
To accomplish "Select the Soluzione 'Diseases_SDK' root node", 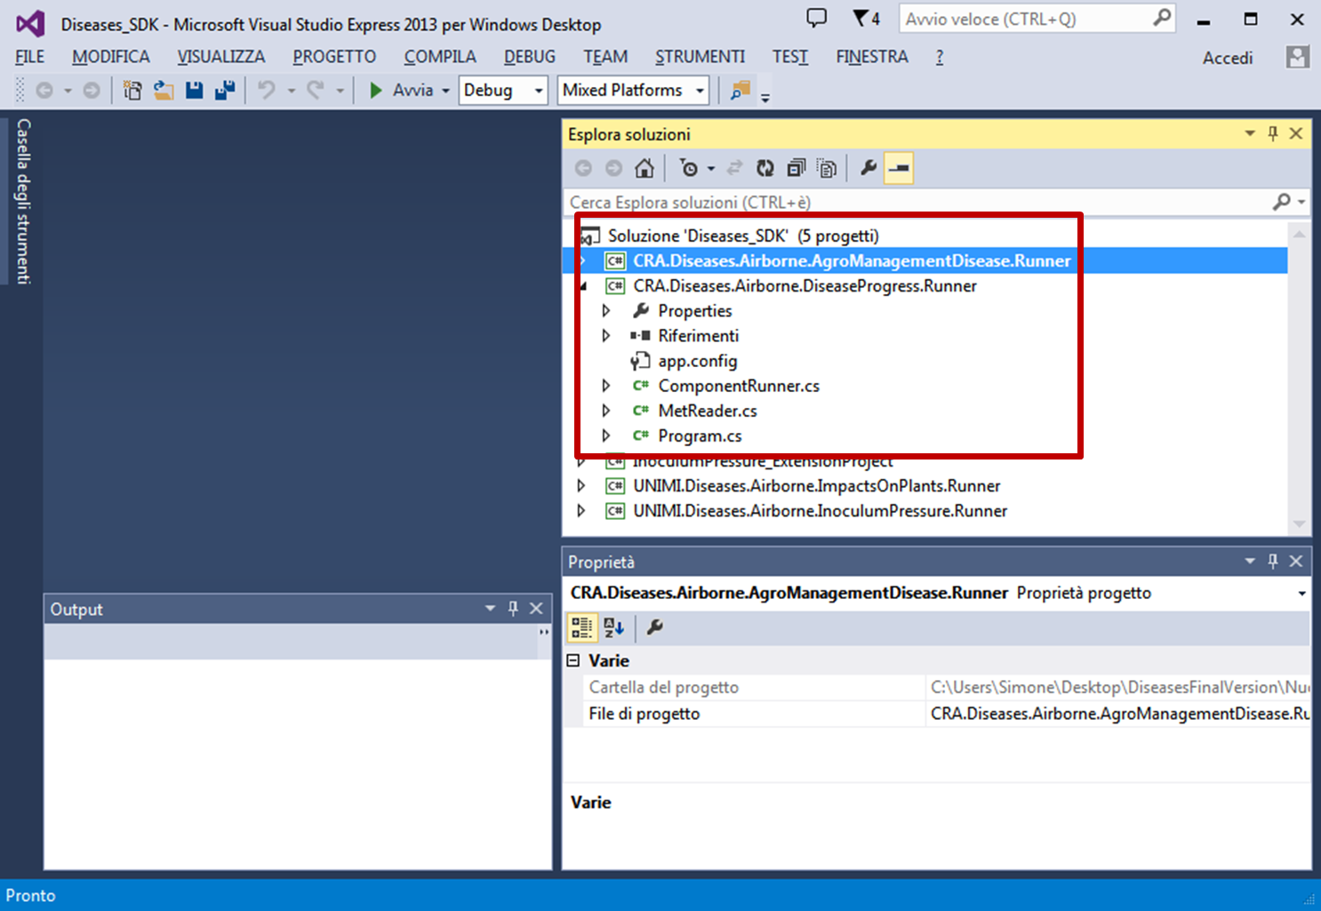I will click(743, 236).
